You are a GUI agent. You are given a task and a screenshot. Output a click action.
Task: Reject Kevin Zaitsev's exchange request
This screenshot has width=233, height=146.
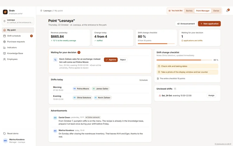tap(123, 60)
